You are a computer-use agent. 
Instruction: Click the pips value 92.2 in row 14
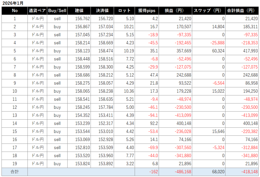pos(154,123)
